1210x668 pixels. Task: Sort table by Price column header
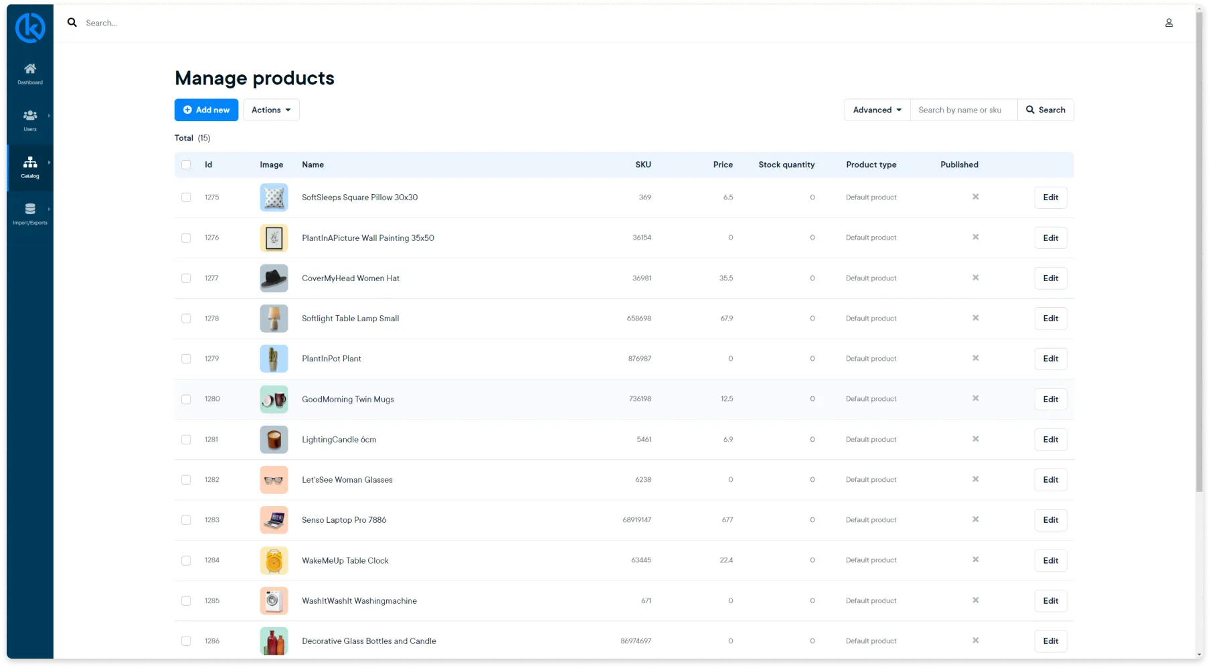pyautogui.click(x=722, y=165)
